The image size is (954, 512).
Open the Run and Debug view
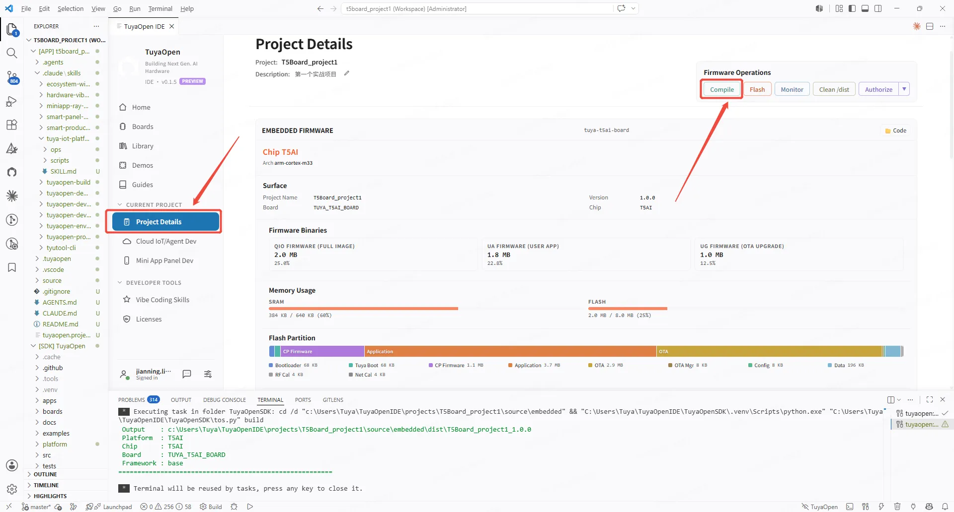tap(12, 101)
